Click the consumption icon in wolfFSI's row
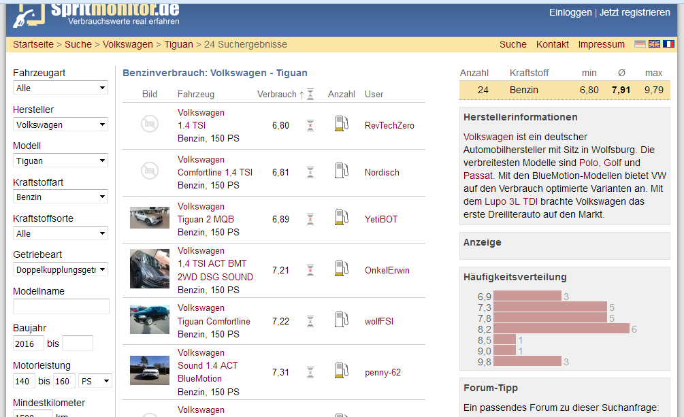Screen dimensions: 684x417 [x=310, y=322]
